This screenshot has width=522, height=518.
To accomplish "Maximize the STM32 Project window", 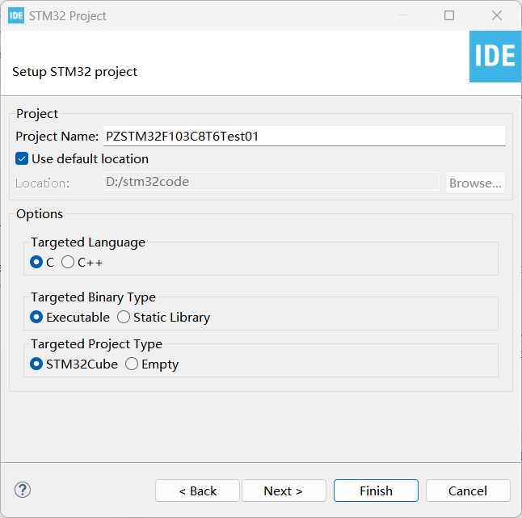I will tap(449, 15).
